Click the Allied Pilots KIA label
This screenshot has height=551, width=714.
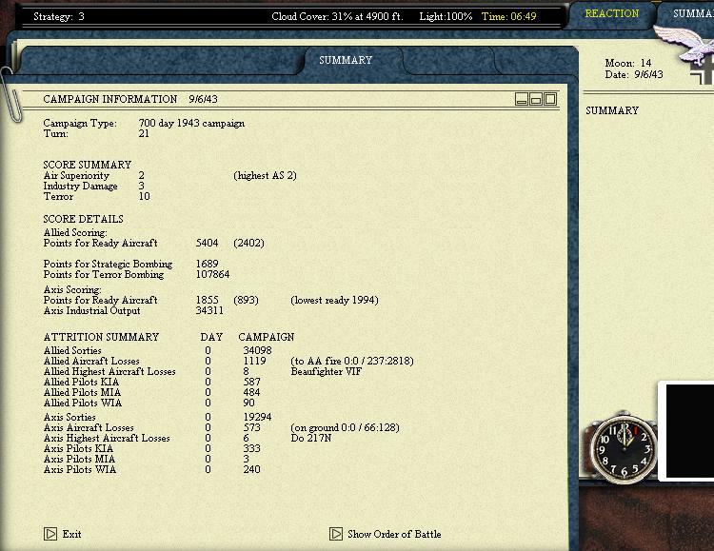[81, 382]
